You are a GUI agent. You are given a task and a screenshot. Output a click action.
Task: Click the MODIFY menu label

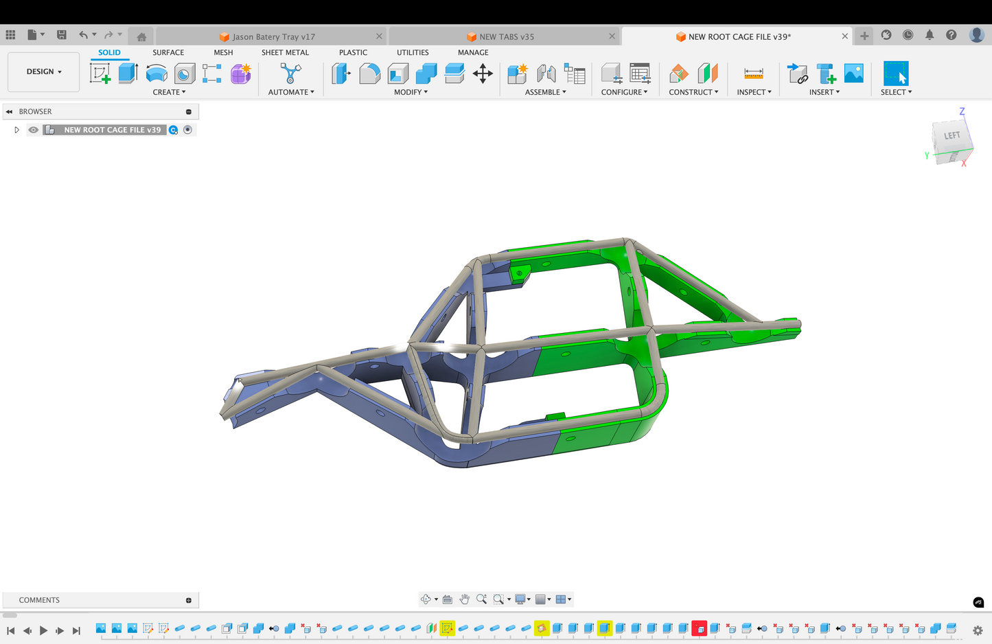(411, 92)
